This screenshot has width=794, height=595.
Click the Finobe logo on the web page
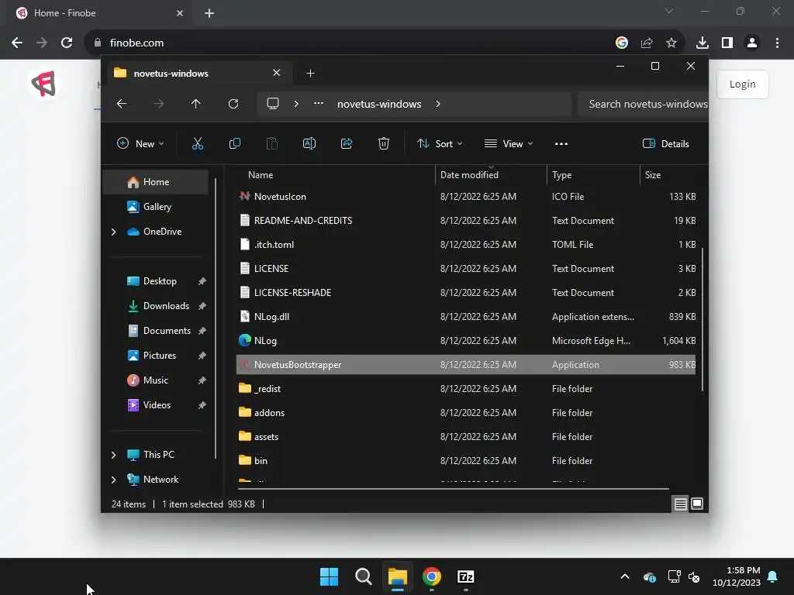pos(43,84)
